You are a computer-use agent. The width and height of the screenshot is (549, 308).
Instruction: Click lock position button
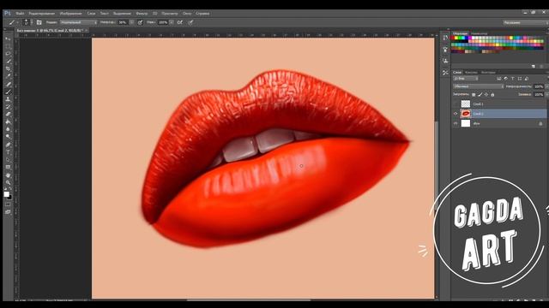coord(486,95)
